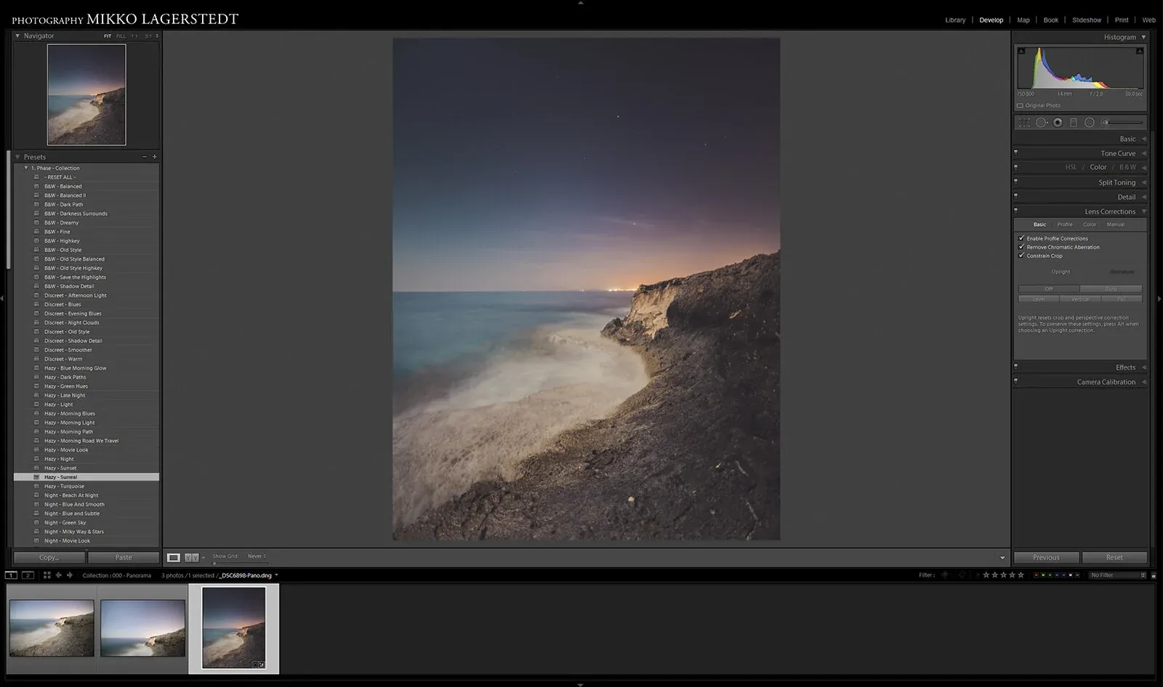The width and height of the screenshot is (1163, 687).
Task: Click the Loupe View icon below the photo
Action: pos(174,557)
